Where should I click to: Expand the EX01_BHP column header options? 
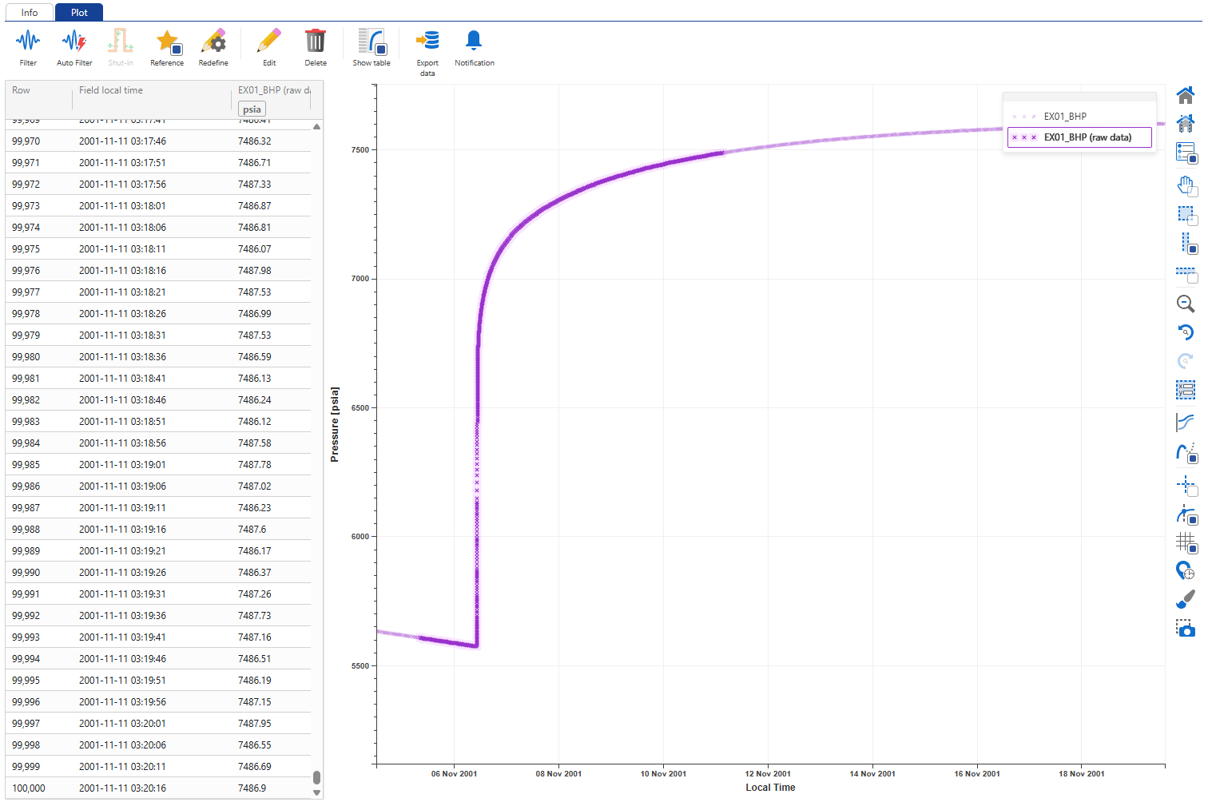[274, 89]
